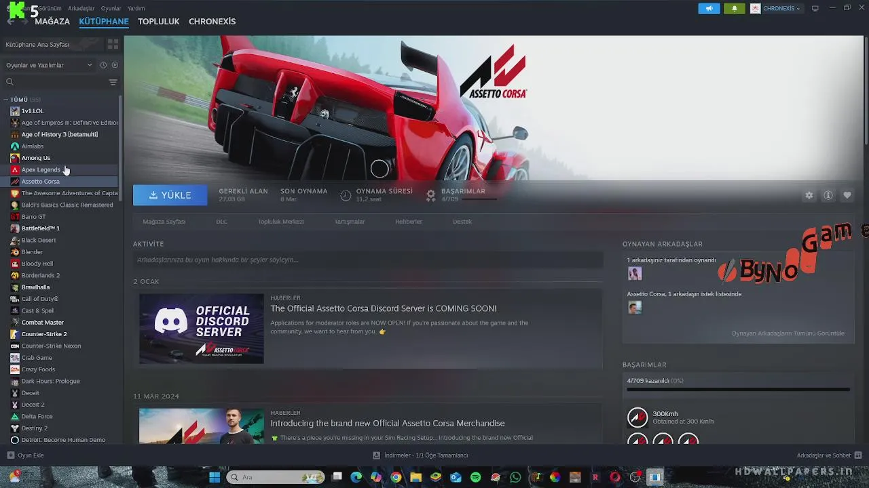Open Oyunlar ve Yazılımlar filter dropdown
Screen dimensions: 869x488
click(x=49, y=65)
